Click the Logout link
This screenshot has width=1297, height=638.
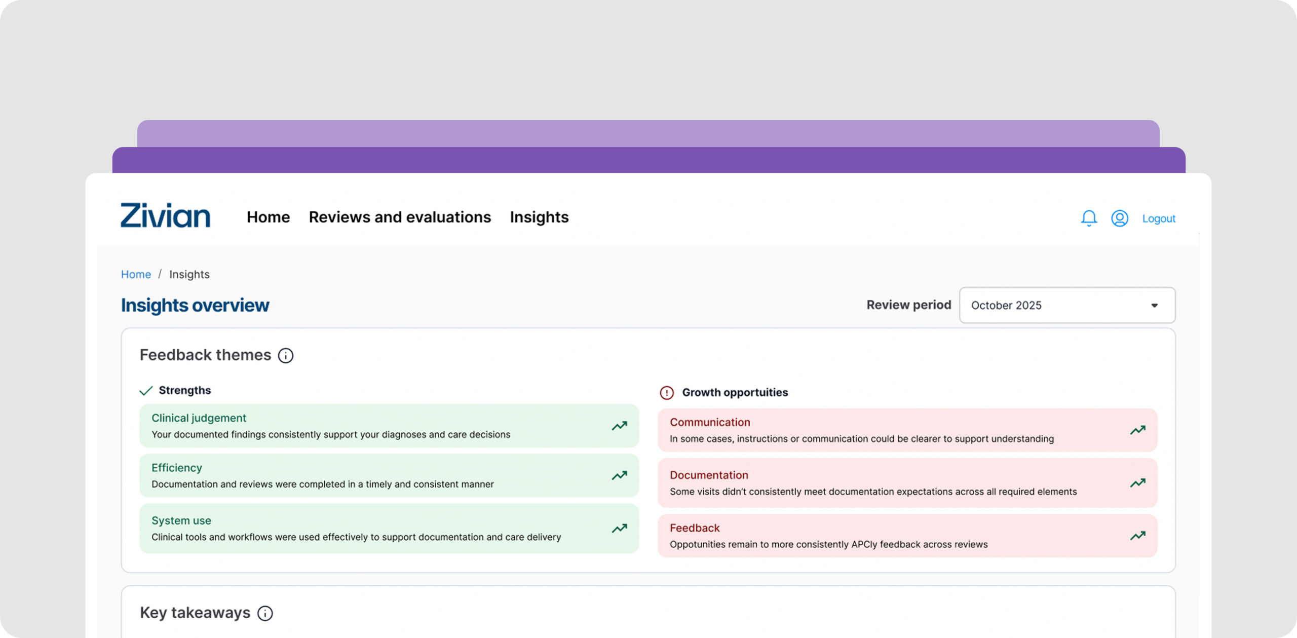click(1159, 218)
